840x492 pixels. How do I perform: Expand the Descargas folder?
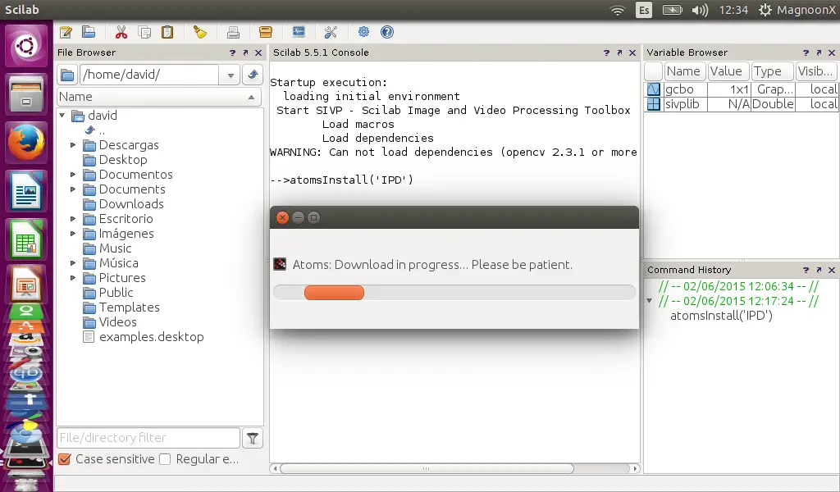(73, 145)
